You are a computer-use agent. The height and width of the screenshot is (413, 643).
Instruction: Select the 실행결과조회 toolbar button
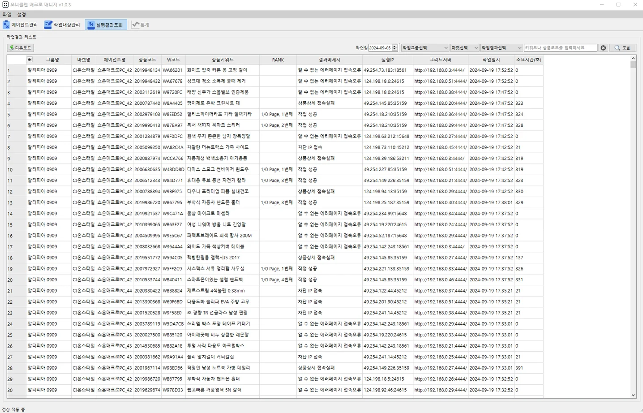106,25
